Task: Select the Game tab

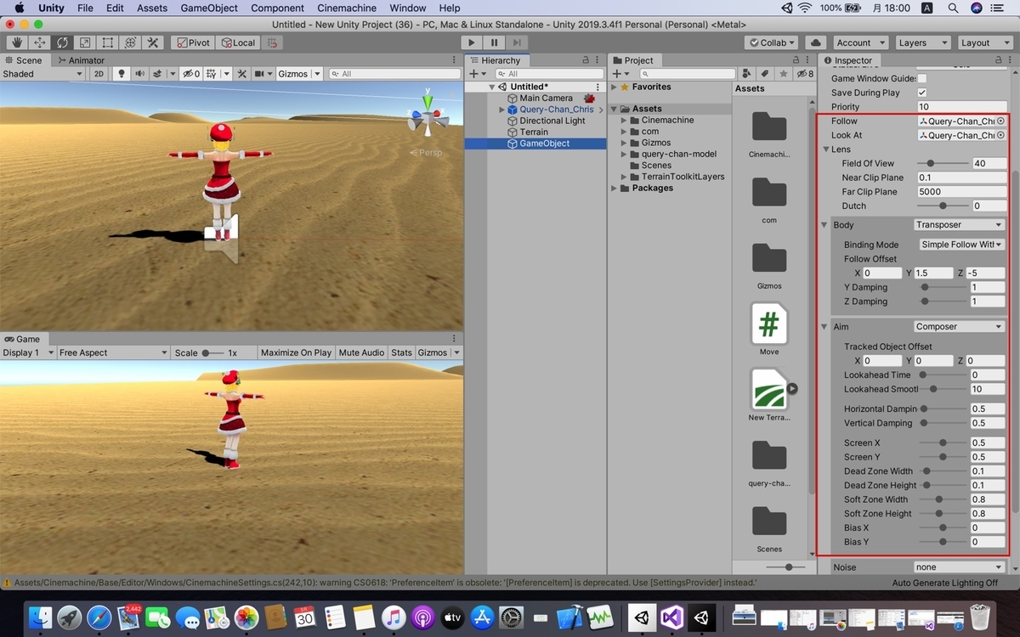Action: [x=22, y=339]
